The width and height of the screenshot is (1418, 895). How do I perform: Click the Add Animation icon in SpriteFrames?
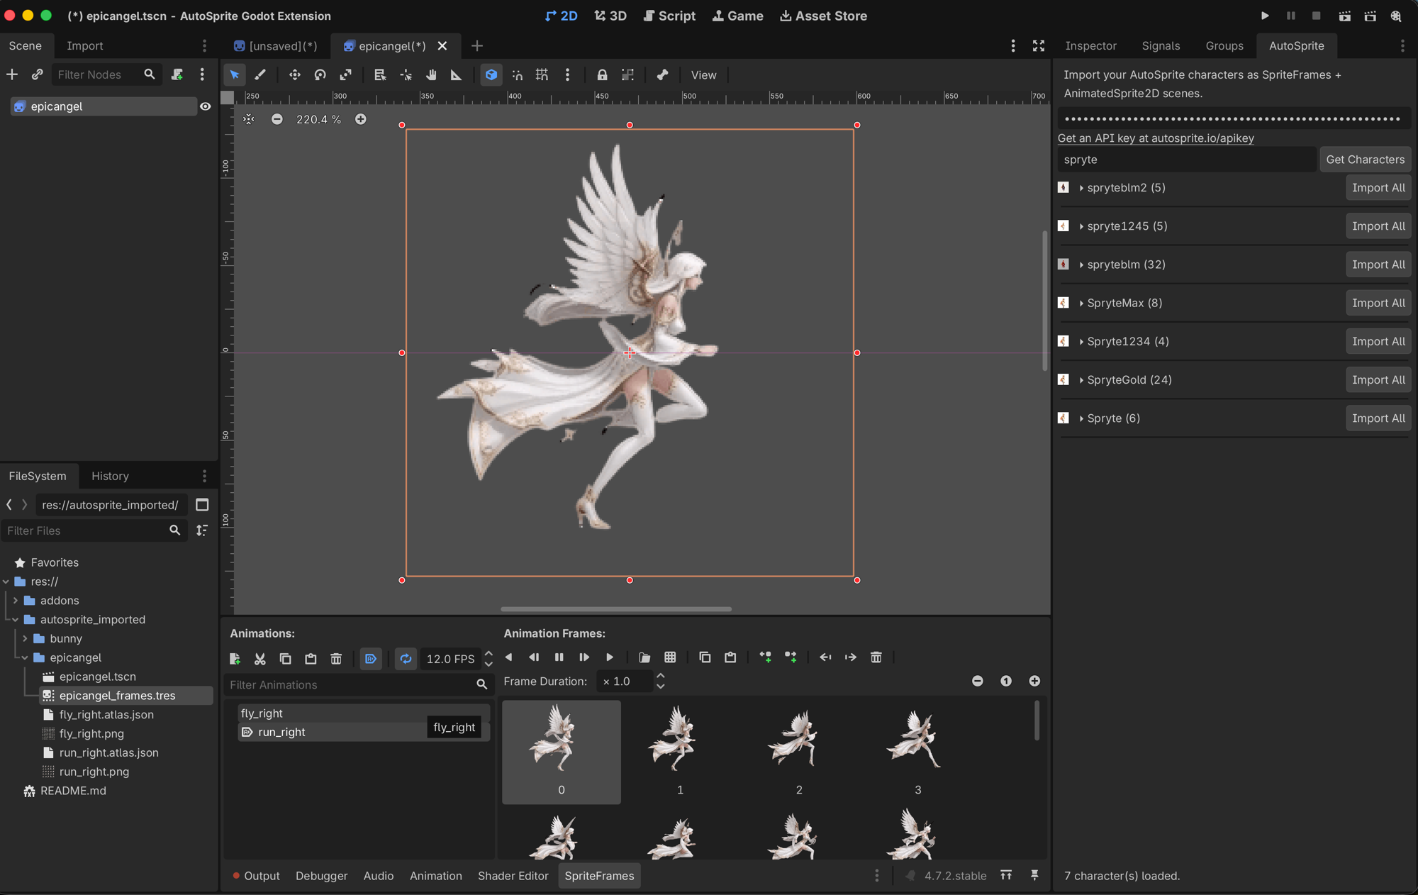click(235, 659)
